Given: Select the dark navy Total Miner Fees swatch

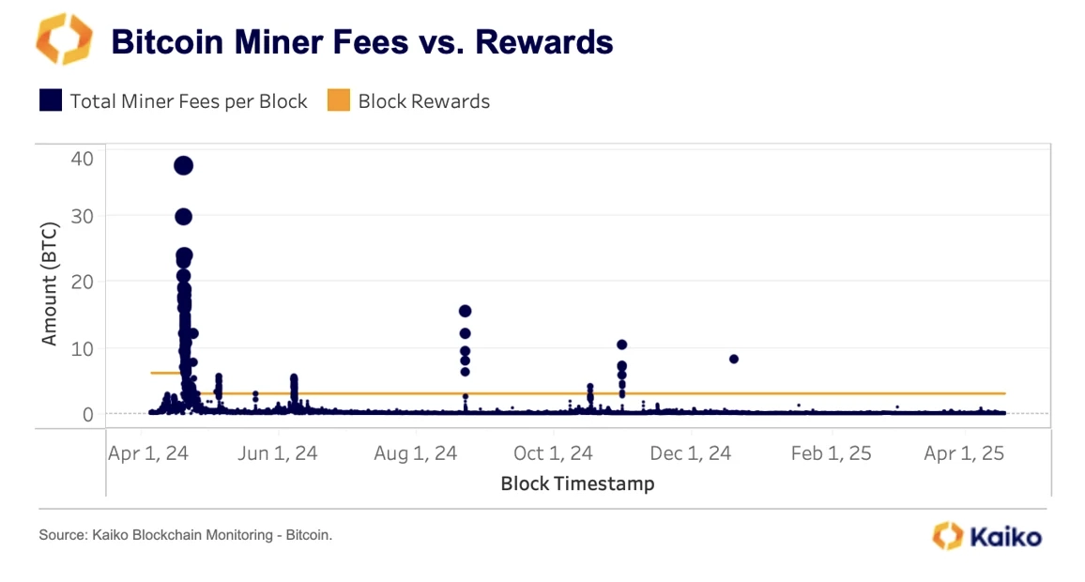Looking at the screenshot, I should click(x=51, y=100).
